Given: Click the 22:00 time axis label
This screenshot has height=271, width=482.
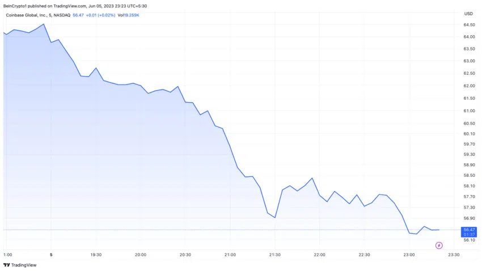Looking at the screenshot, I should click(319, 255).
